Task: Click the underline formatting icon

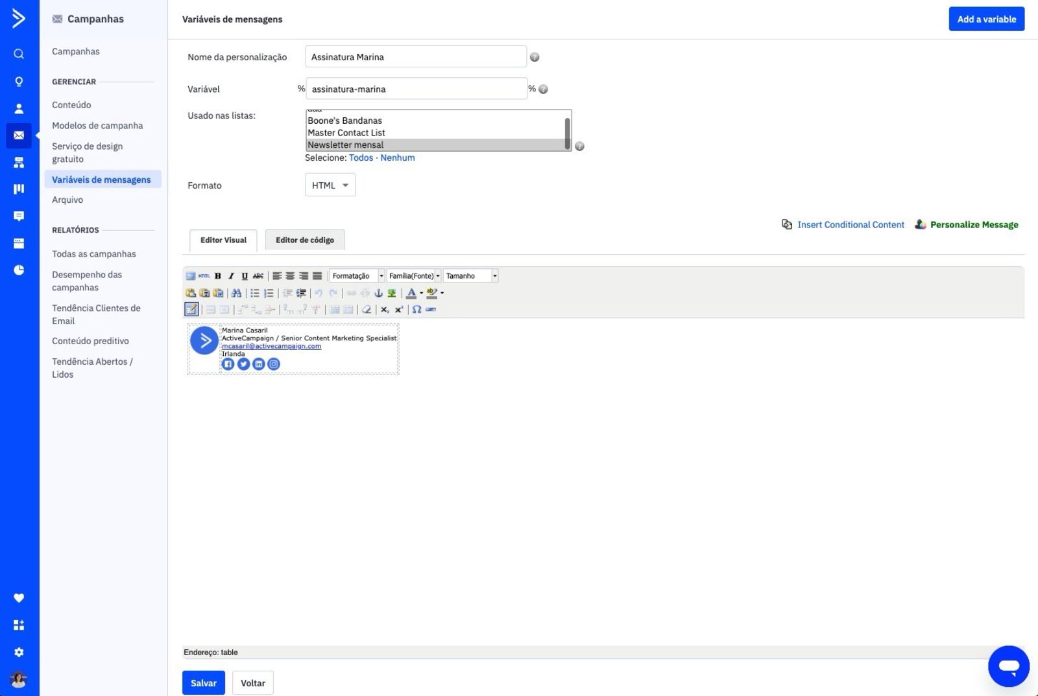Action: 245,275
